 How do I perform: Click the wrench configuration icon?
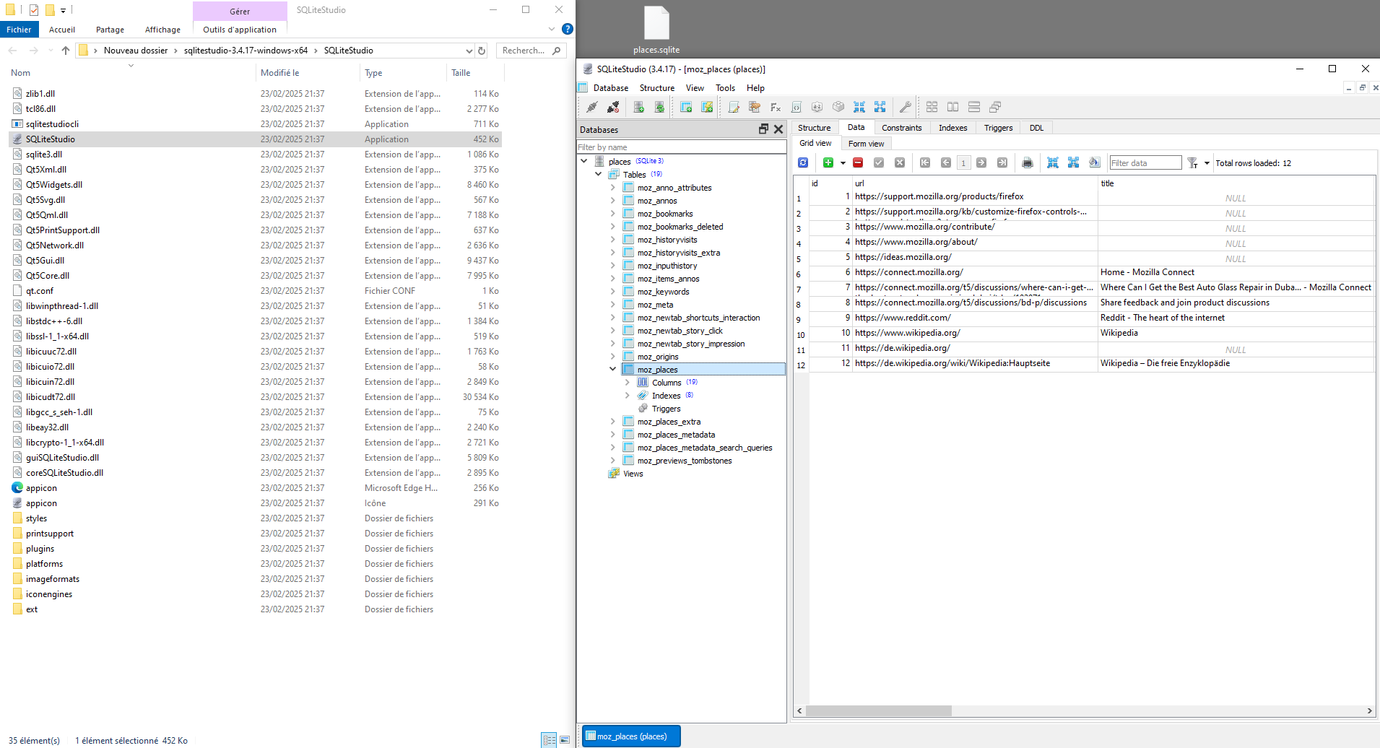905,107
